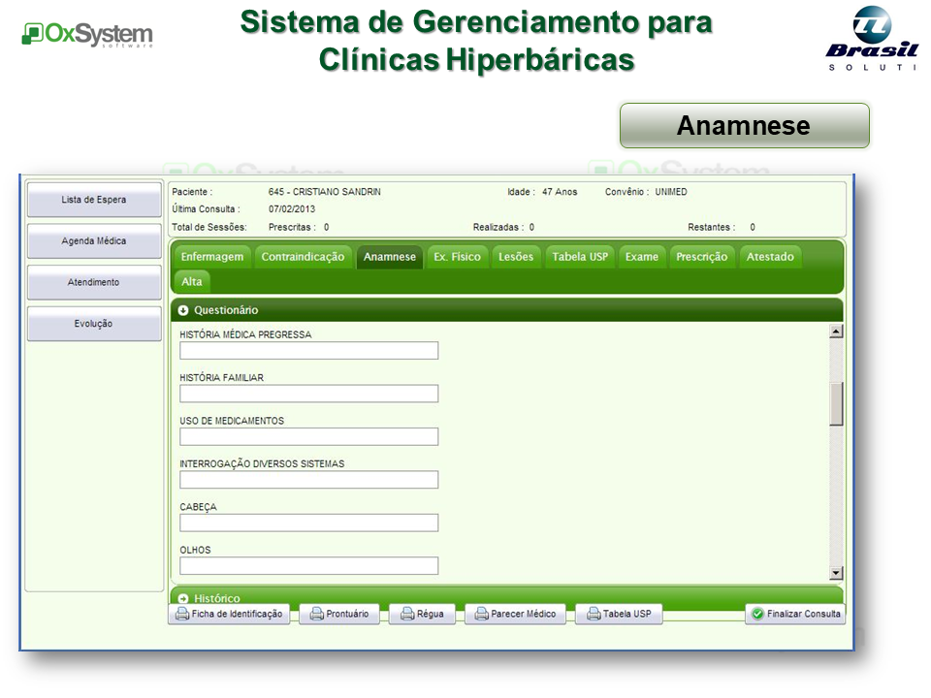Click printer icon on Tabela USP button
The height and width of the screenshot is (698, 931).
coord(593,614)
